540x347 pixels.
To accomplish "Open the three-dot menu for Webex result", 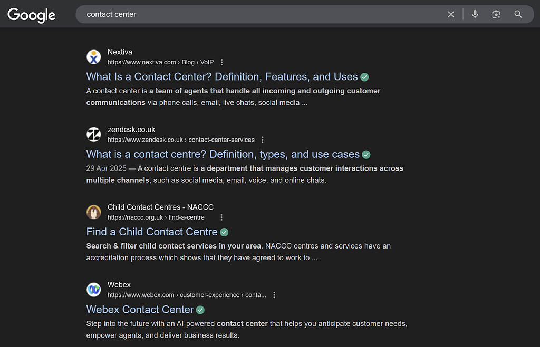I will (x=274, y=295).
